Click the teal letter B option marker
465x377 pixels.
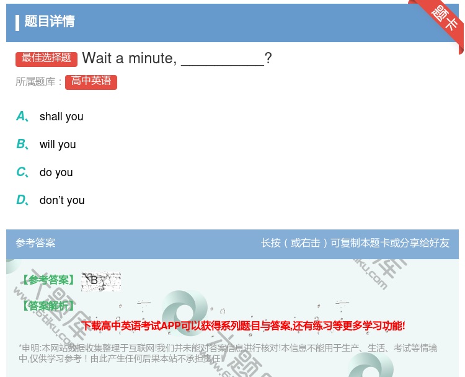22,144
